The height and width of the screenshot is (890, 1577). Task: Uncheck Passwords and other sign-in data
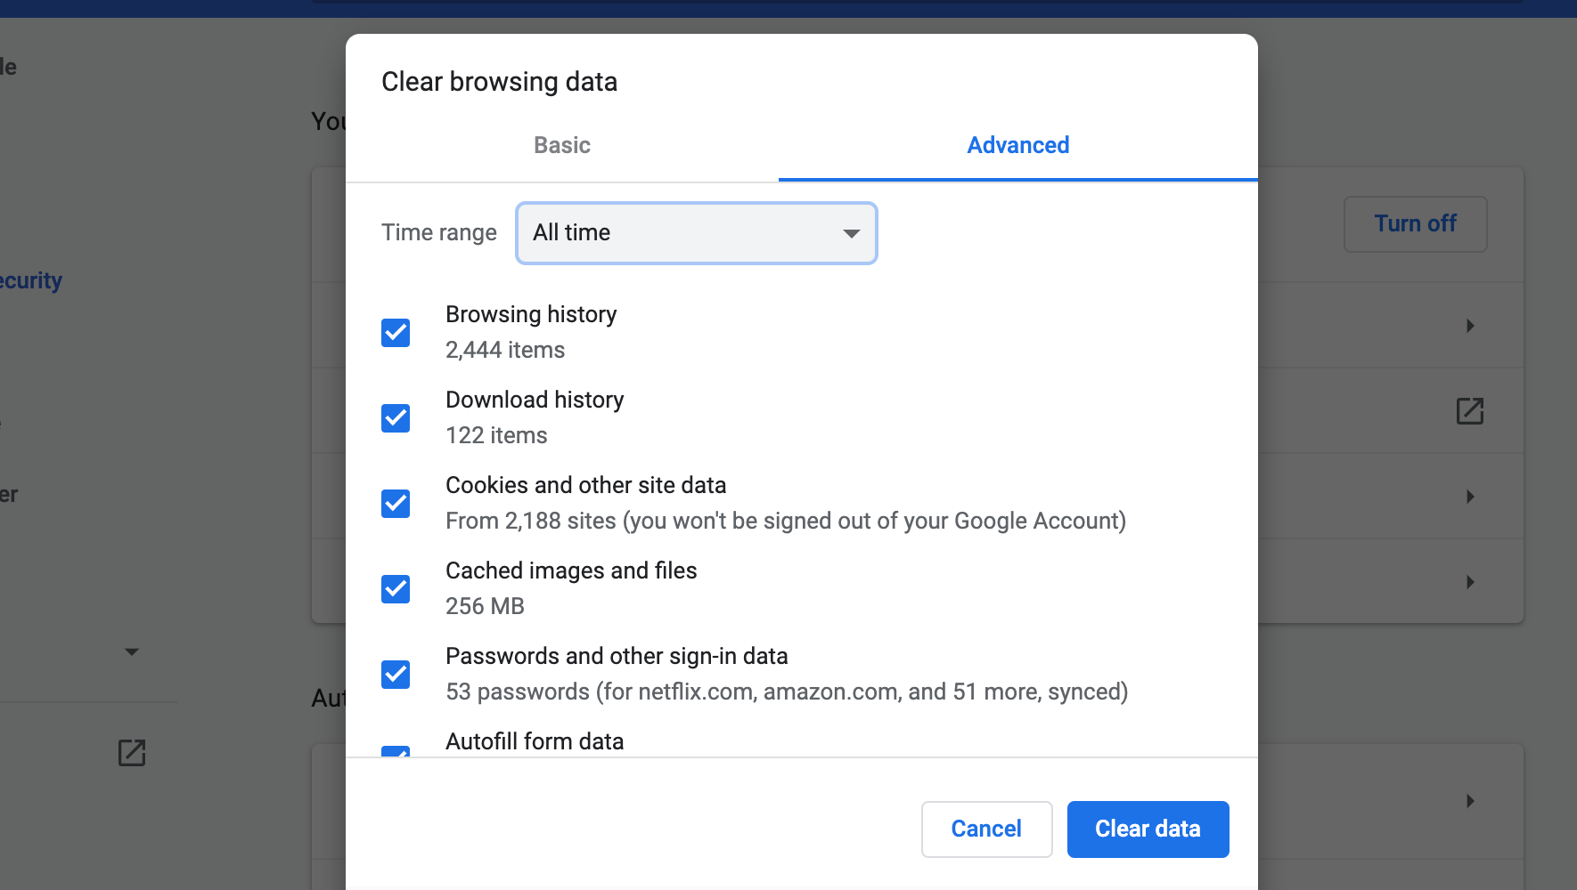click(x=395, y=674)
